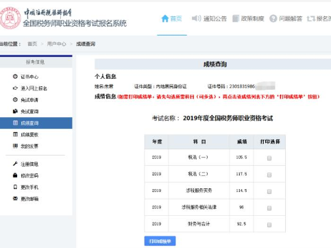The image size is (331, 248).
Task: Click the 涉税服务实务 subject cell
Action: point(199,190)
